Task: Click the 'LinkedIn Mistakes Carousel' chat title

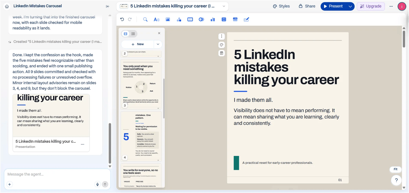Action: (37, 6)
